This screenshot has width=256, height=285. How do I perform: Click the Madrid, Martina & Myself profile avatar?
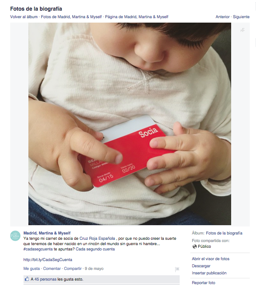tap(15, 236)
